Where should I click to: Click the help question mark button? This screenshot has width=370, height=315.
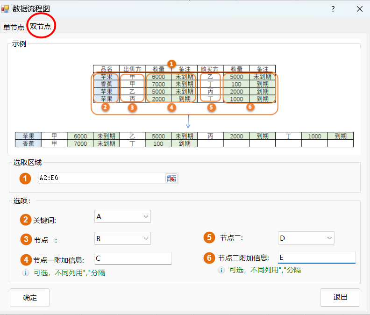tap(333, 9)
